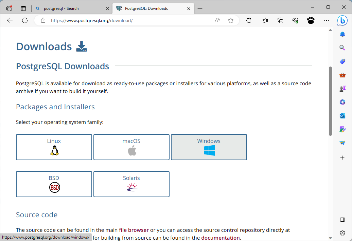Open Outlook from the sidebar
The width and height of the screenshot is (352, 241).
(x=342, y=116)
